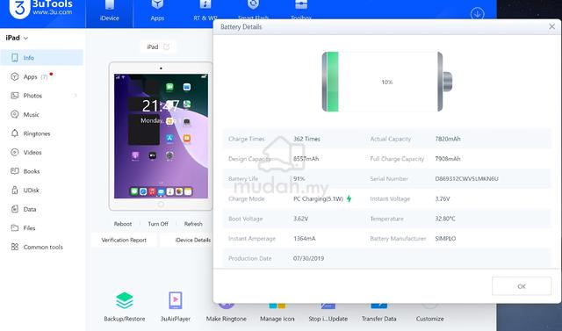Click the '07/30/2019' production date value

tap(308, 258)
